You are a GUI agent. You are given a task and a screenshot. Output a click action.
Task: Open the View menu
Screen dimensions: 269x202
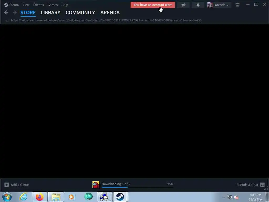(x=26, y=5)
